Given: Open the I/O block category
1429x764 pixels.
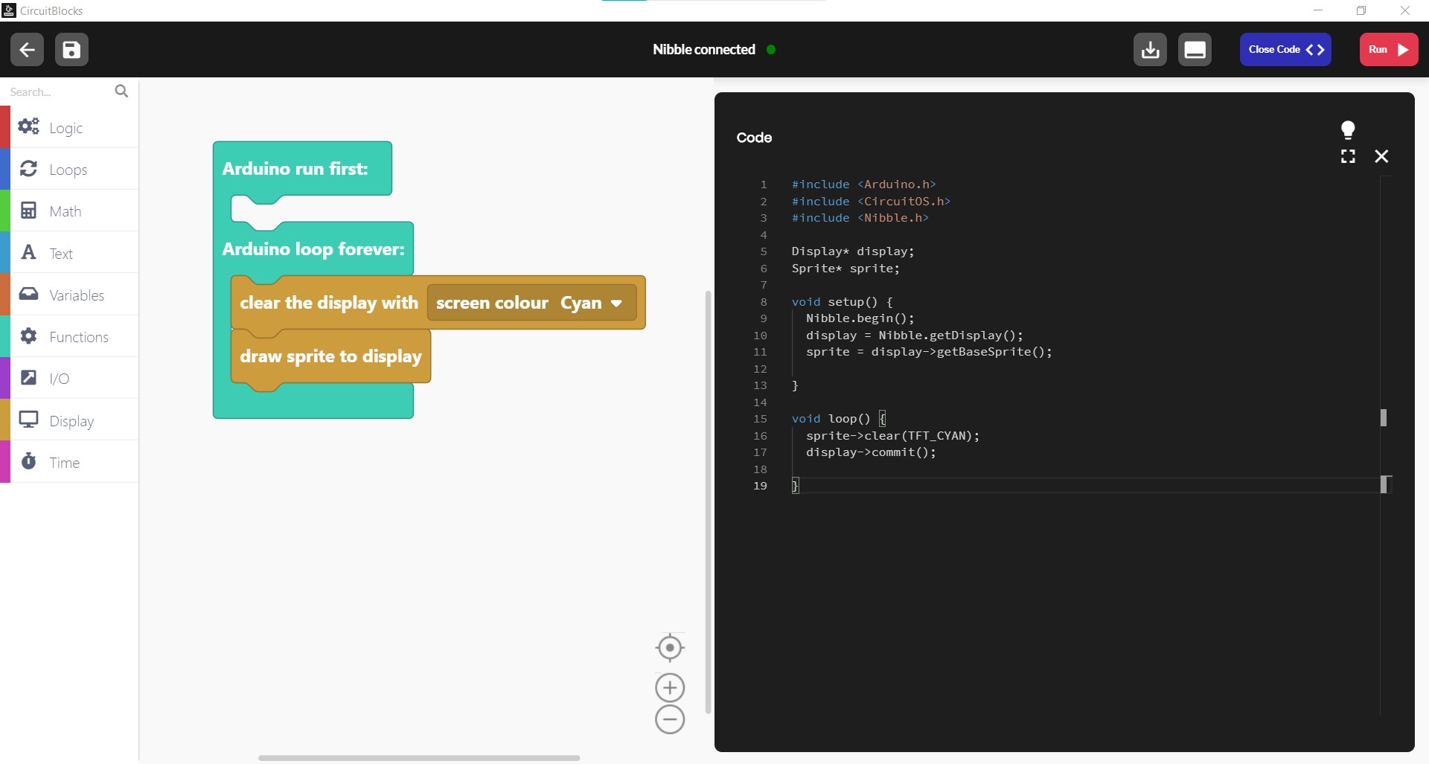Looking at the screenshot, I should [x=69, y=378].
